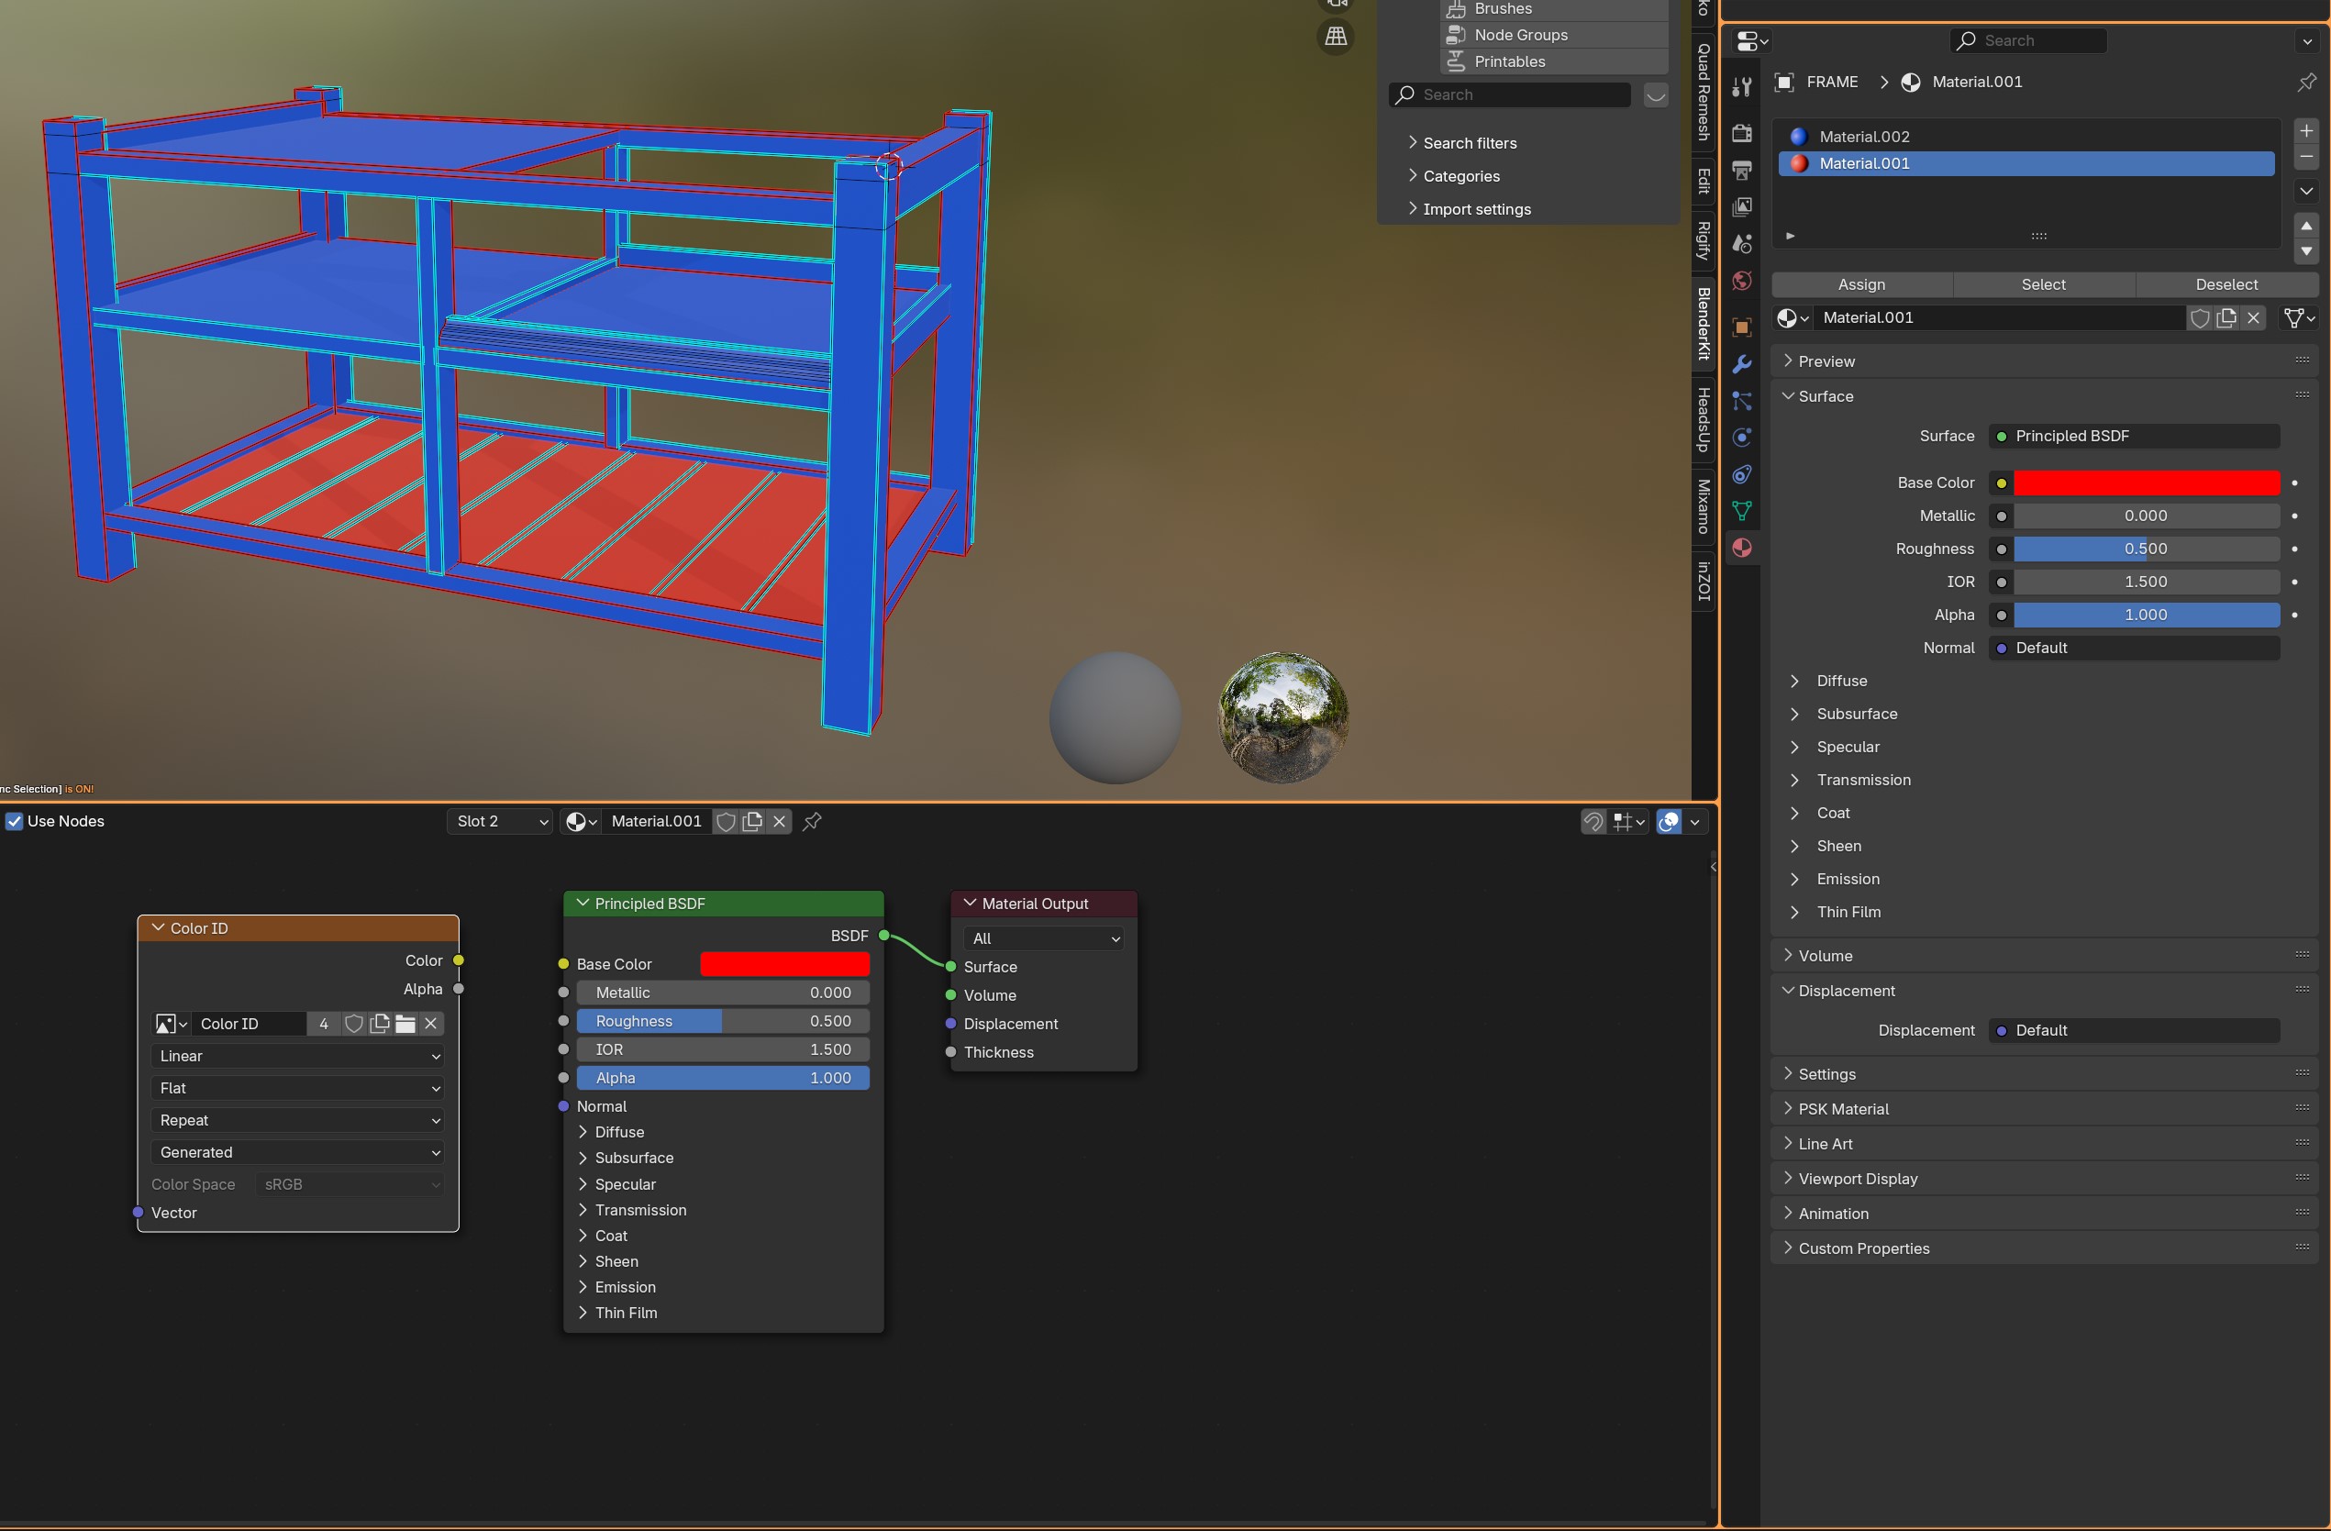The image size is (2331, 1531).
Task: Open the Edit sidebar tab
Action: (x=1704, y=182)
